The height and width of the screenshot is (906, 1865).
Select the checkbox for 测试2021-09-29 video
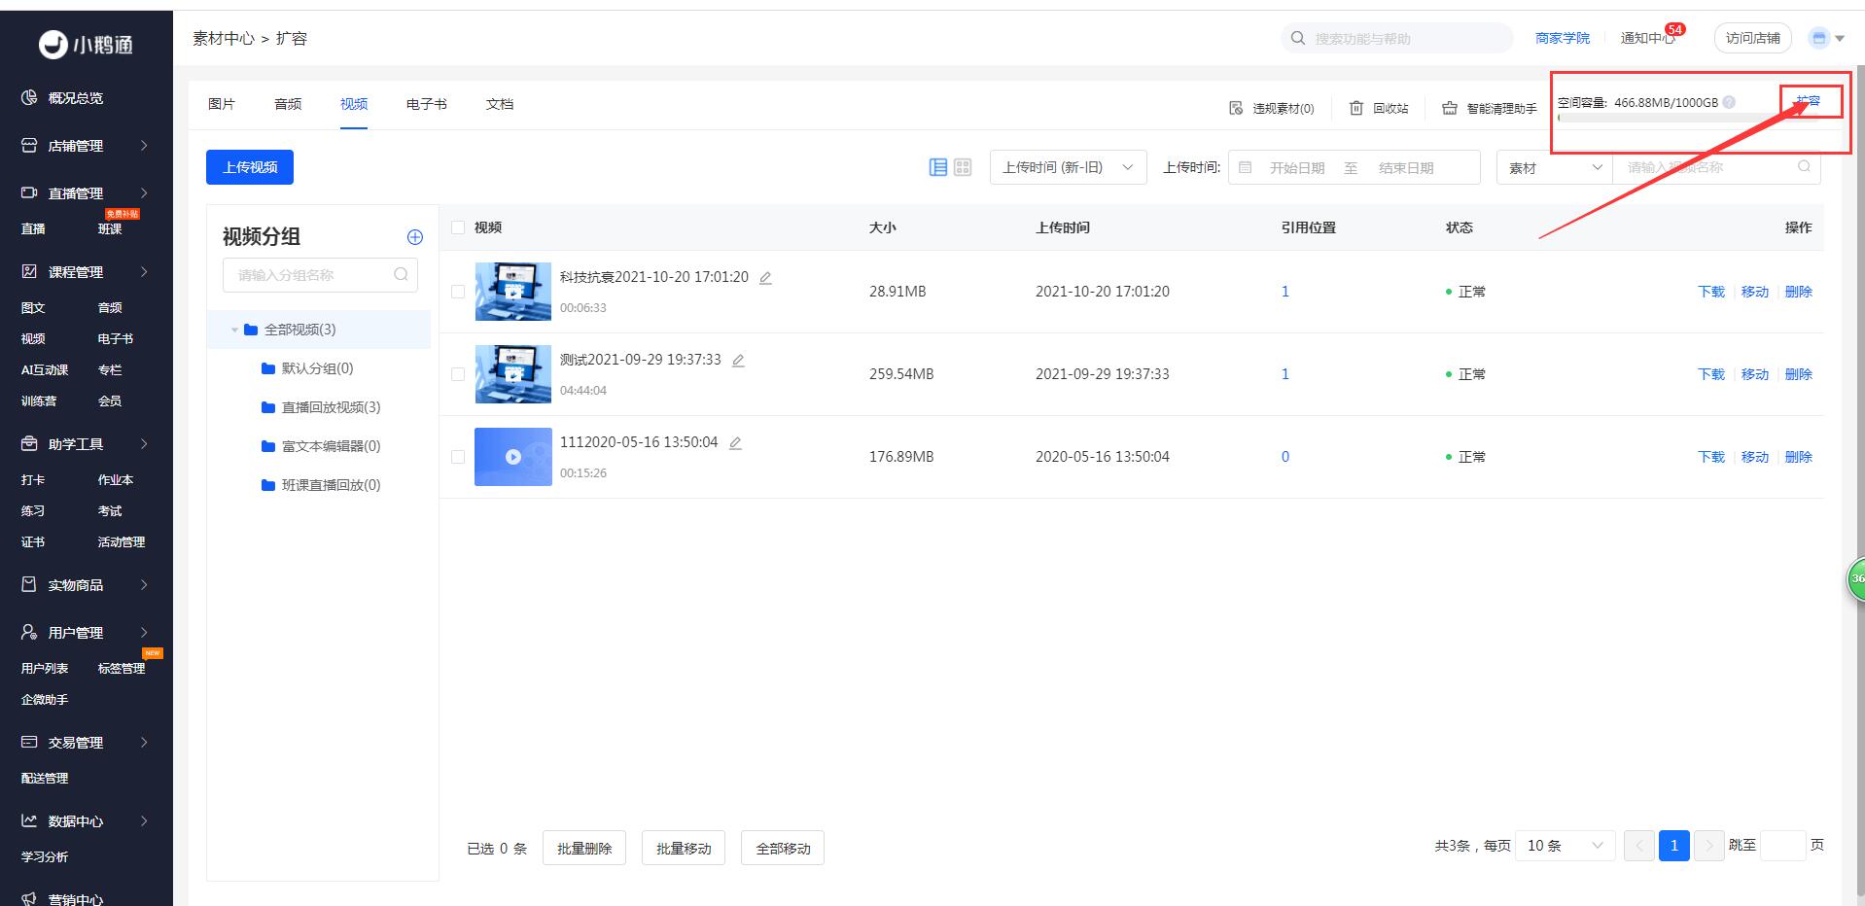pos(458,374)
